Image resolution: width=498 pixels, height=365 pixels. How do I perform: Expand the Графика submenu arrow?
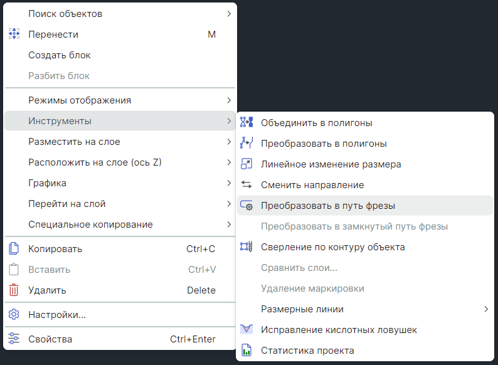point(229,183)
